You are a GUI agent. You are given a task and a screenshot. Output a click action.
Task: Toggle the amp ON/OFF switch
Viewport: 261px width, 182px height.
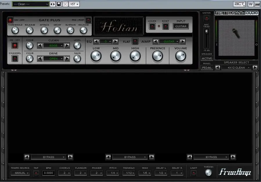click(15, 45)
